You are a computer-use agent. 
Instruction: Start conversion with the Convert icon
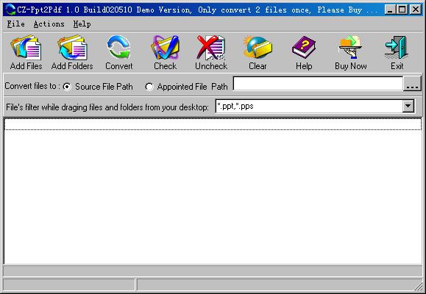(x=118, y=48)
